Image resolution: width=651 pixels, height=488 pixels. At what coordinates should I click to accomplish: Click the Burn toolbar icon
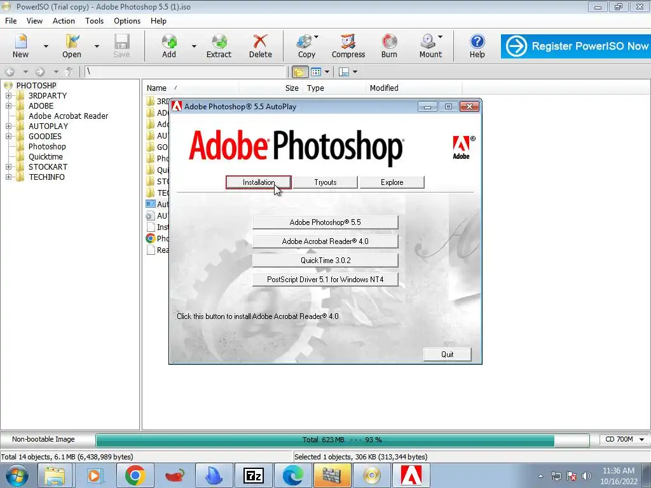389,46
